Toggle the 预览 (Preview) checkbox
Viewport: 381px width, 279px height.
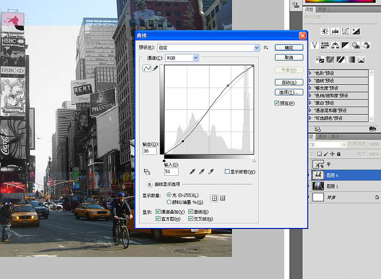(x=278, y=103)
